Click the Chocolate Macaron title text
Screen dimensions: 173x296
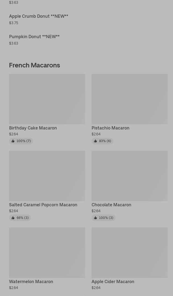[111, 205]
